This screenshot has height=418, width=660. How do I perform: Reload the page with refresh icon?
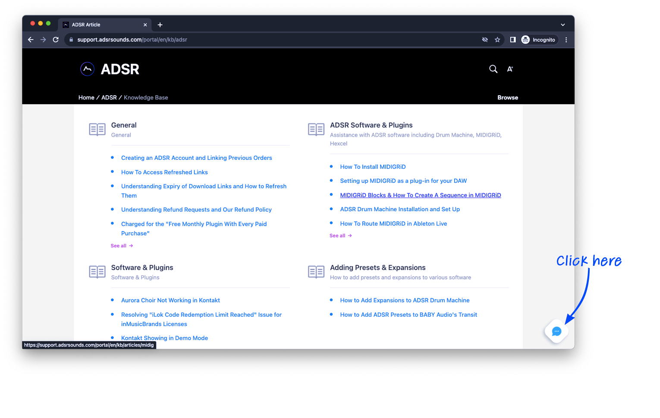coord(56,40)
